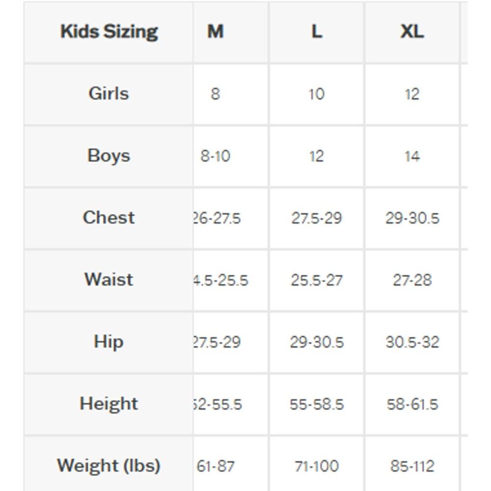Select the Height 55-58.5 cell
Image resolution: width=491 pixels, height=491 pixels.
317,404
